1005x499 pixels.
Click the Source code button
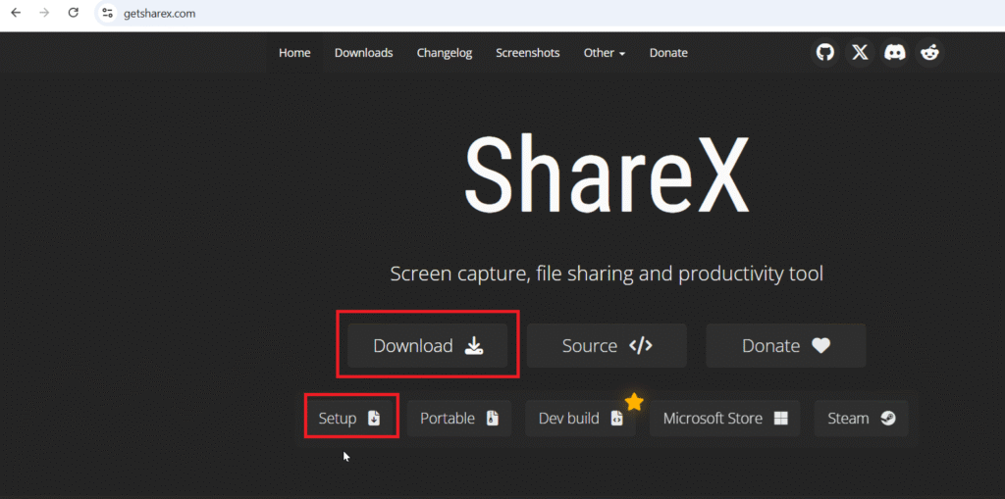click(607, 345)
